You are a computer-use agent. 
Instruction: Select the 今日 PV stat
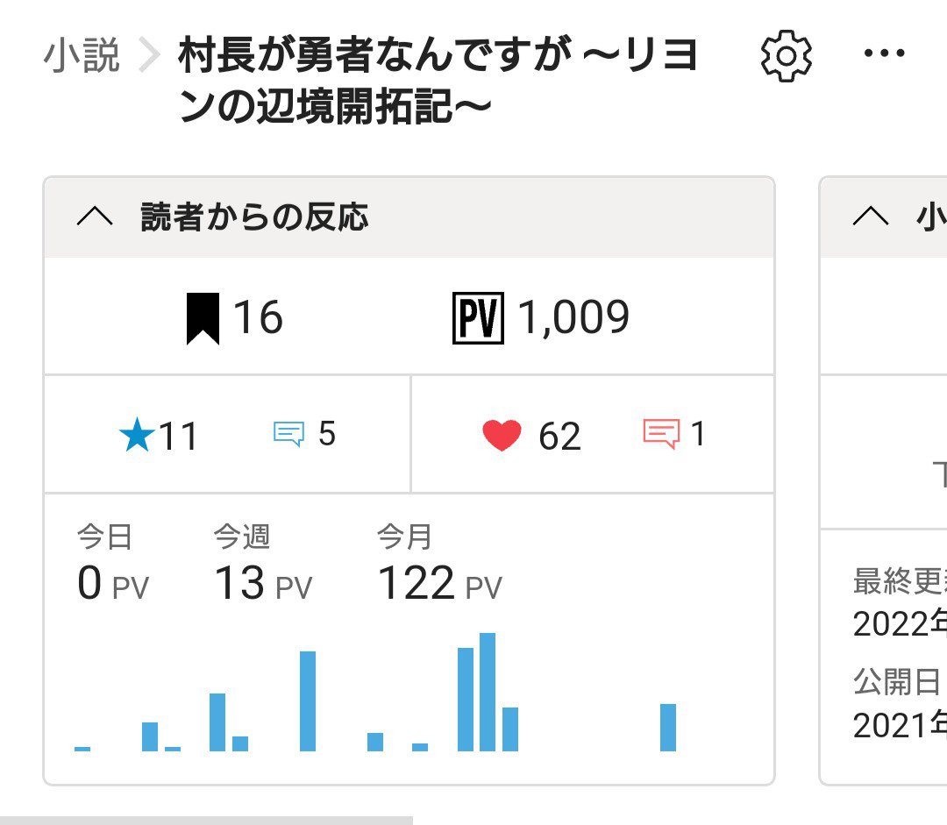pos(112,567)
